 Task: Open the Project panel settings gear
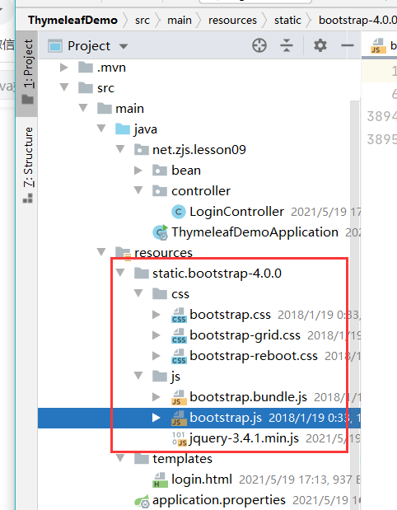coord(320,45)
